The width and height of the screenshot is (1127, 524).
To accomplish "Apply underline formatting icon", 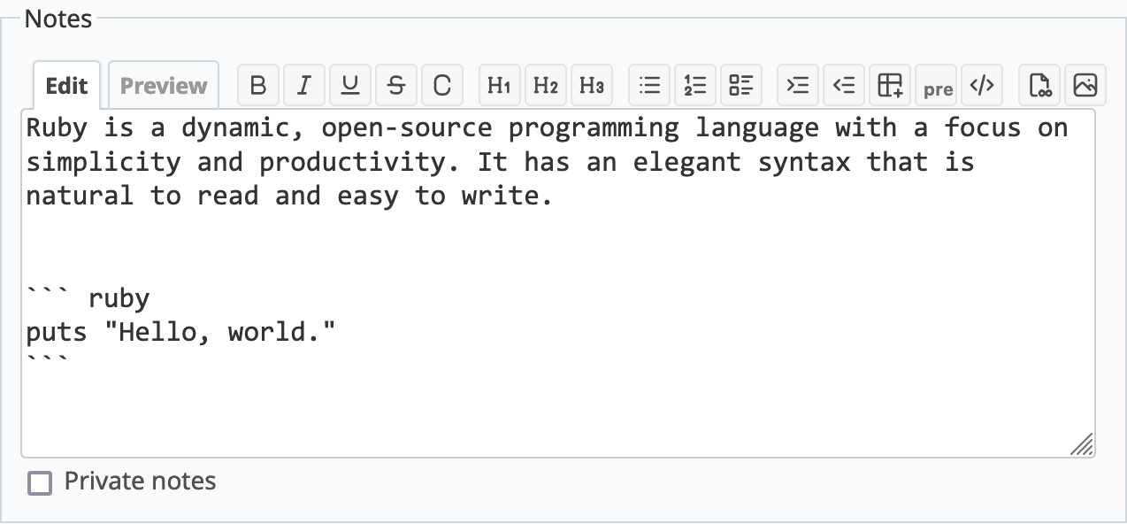I will 350,85.
